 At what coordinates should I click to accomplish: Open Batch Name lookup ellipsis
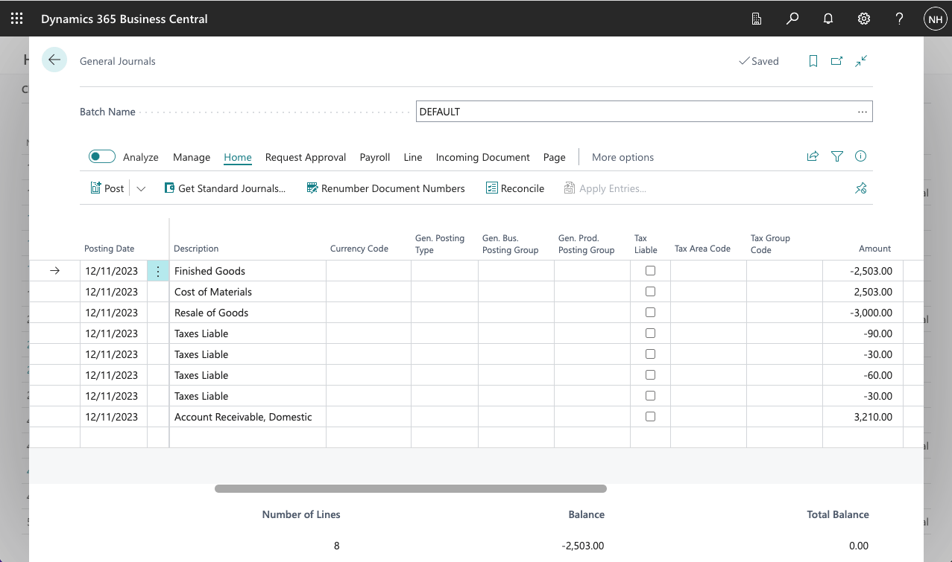coord(862,112)
